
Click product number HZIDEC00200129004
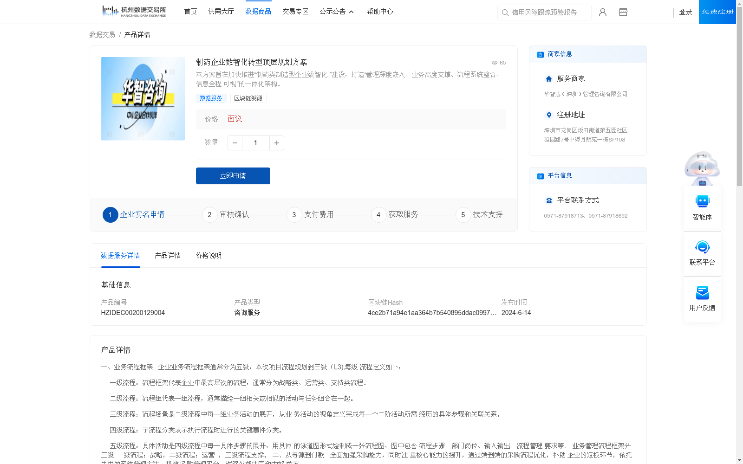click(x=133, y=313)
